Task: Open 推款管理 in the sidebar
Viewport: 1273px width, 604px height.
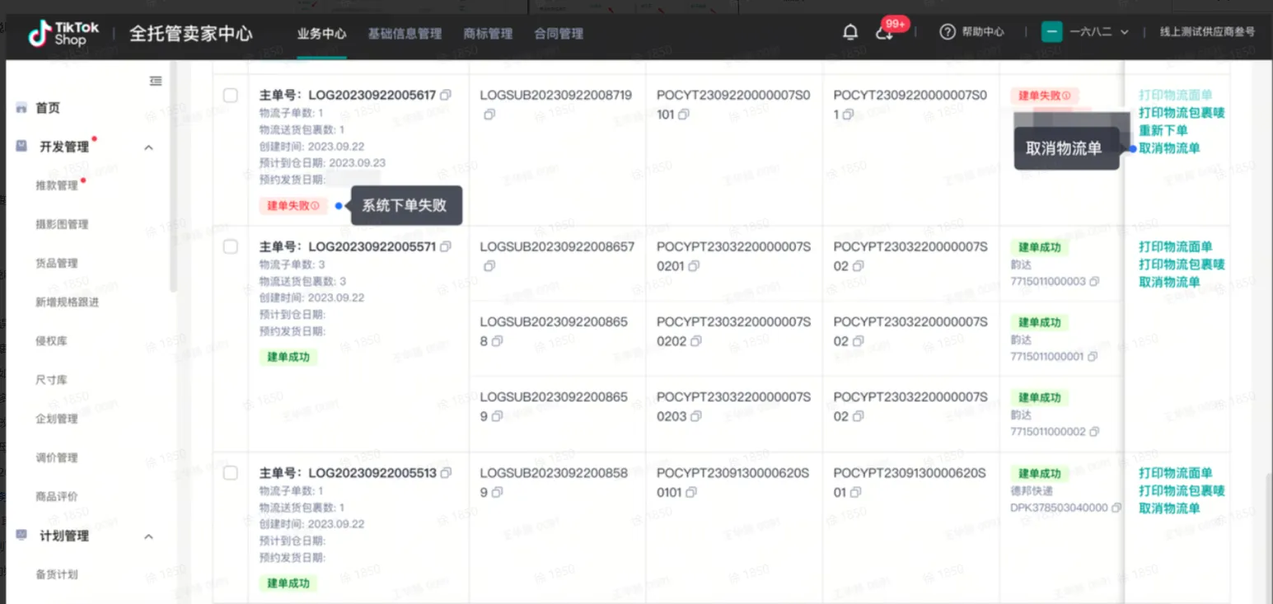Action: pyautogui.click(x=57, y=185)
